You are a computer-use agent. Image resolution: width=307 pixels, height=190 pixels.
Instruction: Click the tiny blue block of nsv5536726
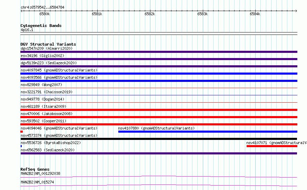21,146
